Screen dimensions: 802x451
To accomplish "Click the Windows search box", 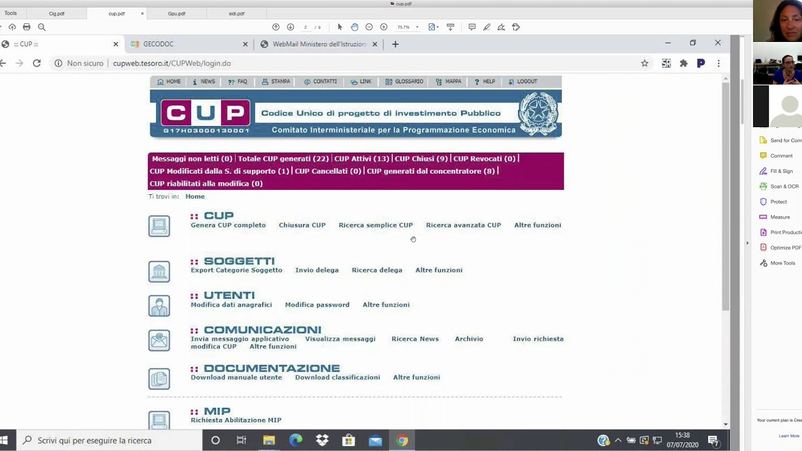I will click(x=110, y=440).
